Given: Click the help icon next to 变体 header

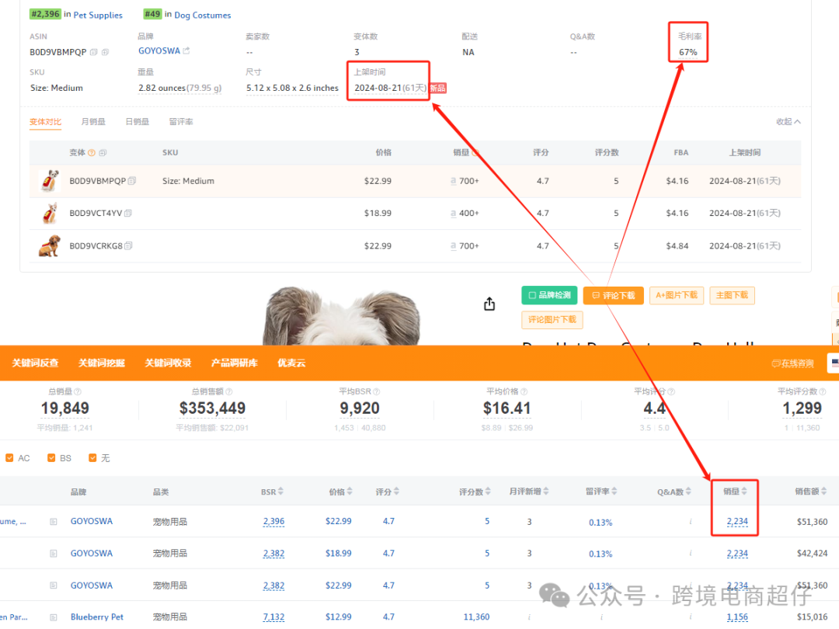Looking at the screenshot, I should click(92, 153).
